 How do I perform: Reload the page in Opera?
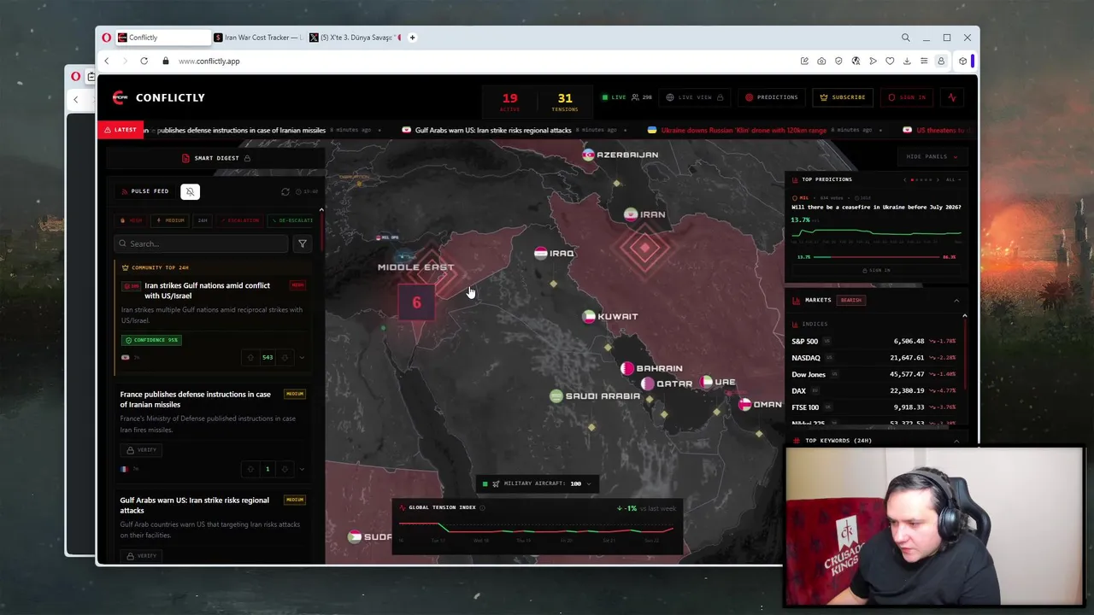tap(144, 61)
